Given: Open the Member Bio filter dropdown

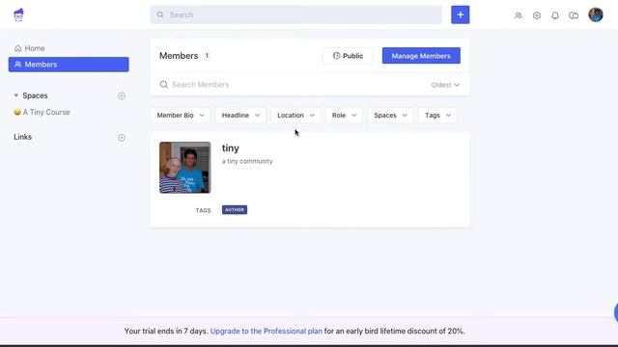Looking at the screenshot, I should point(181,116).
